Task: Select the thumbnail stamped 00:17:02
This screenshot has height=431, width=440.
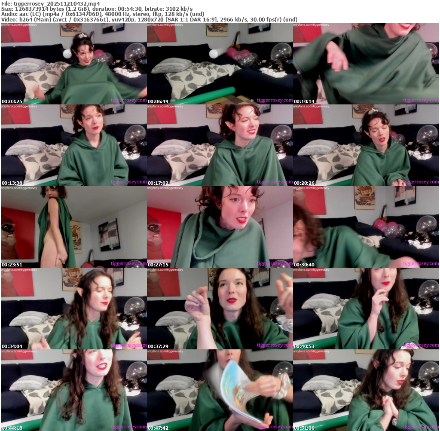Action: point(220,145)
